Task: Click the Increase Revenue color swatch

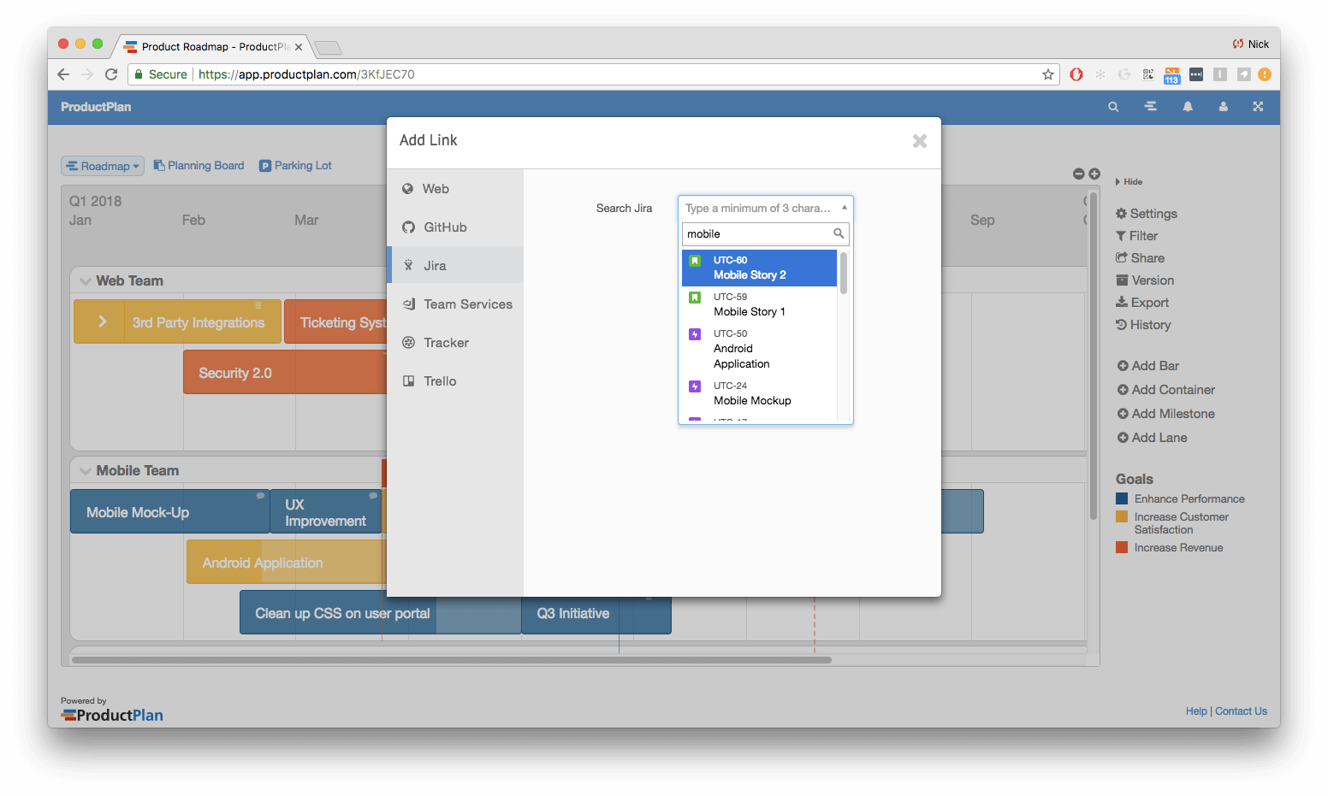Action: tap(1123, 546)
